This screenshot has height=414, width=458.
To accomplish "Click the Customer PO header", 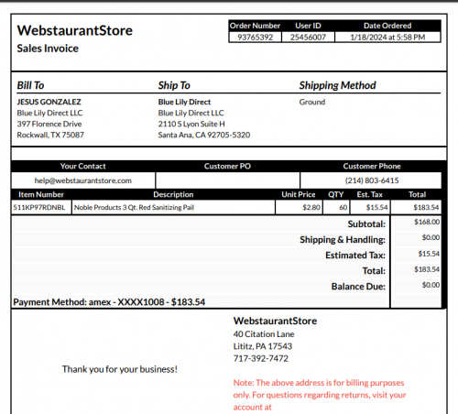I will tap(227, 166).
